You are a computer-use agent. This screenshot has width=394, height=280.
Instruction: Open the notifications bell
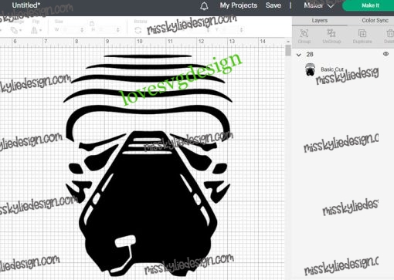click(204, 6)
